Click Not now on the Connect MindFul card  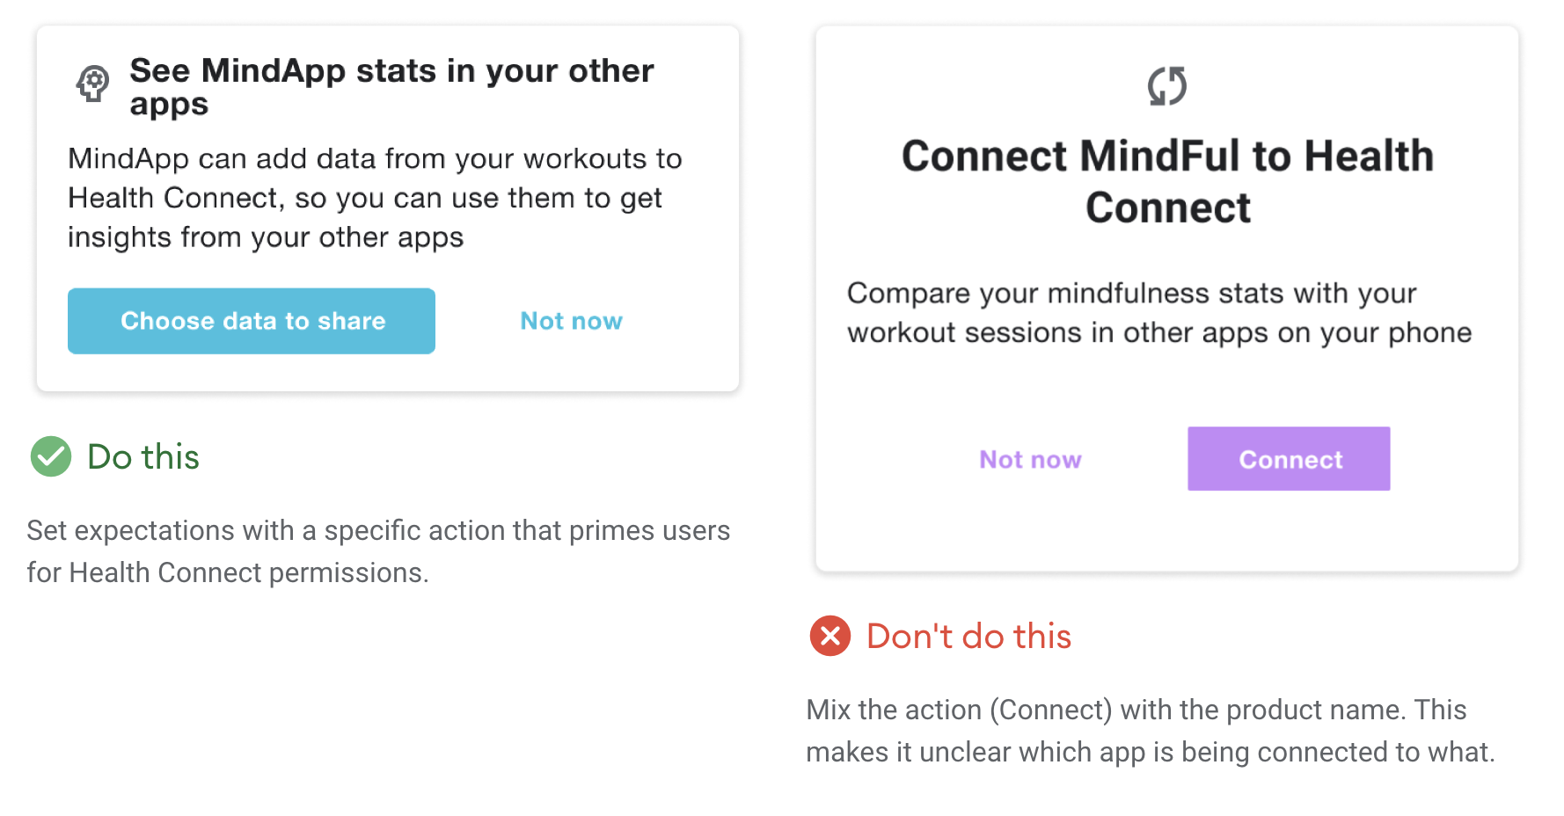(x=1029, y=458)
